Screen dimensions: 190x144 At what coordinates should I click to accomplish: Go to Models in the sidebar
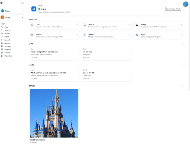click(x=7, y=53)
